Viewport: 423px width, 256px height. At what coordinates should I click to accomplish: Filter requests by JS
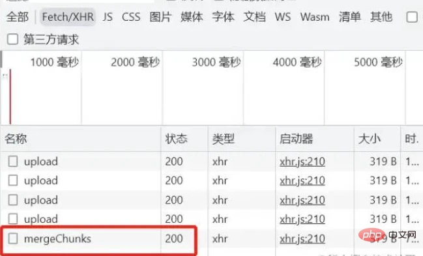[x=108, y=17]
